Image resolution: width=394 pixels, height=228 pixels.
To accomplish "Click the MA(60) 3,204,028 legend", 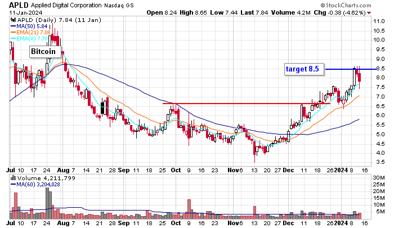I will [35, 185].
